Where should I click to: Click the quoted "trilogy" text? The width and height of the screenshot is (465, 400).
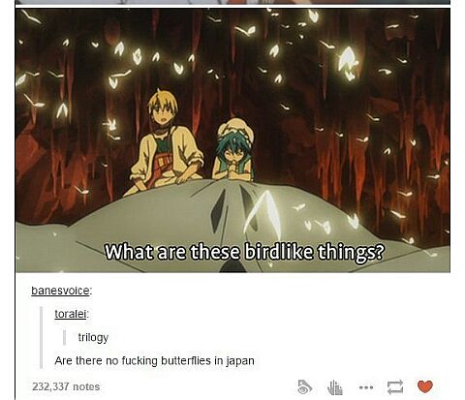[93, 337]
